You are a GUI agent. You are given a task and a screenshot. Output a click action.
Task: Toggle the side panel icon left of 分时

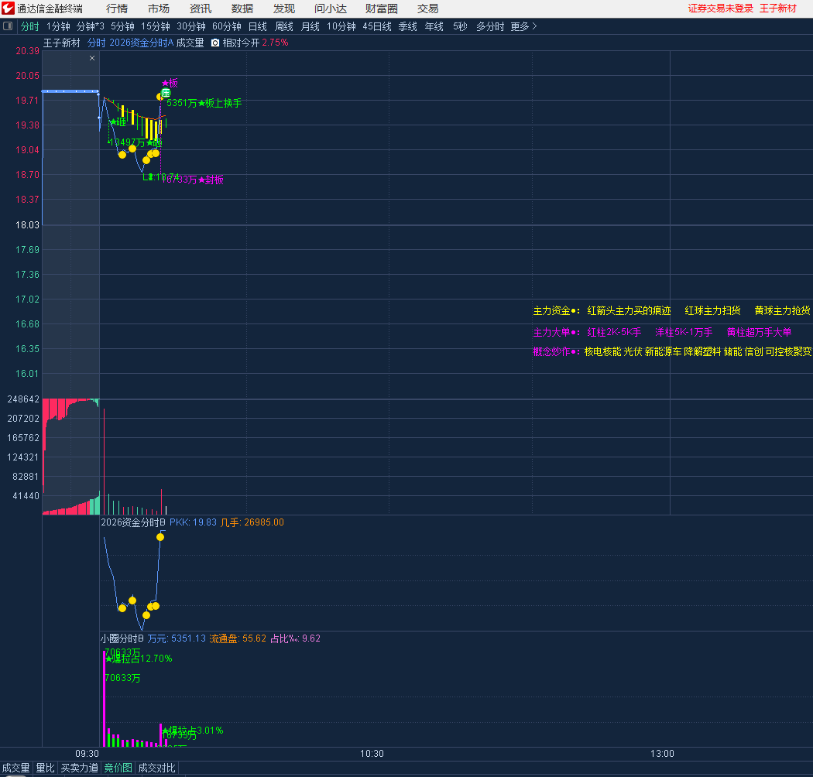click(9, 26)
